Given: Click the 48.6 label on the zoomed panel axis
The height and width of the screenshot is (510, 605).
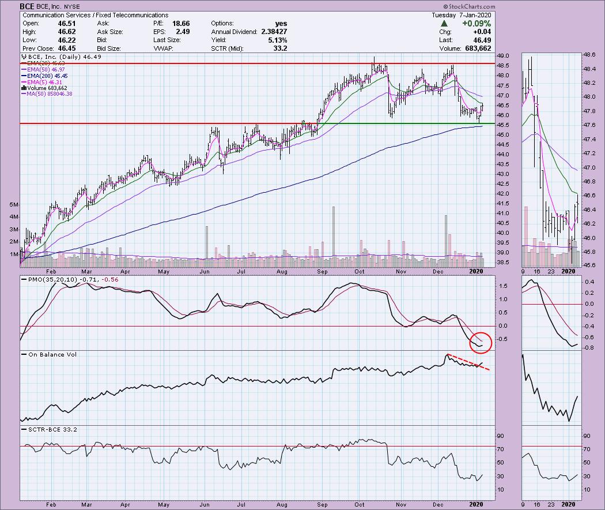Looking at the screenshot, I should tap(589, 55).
